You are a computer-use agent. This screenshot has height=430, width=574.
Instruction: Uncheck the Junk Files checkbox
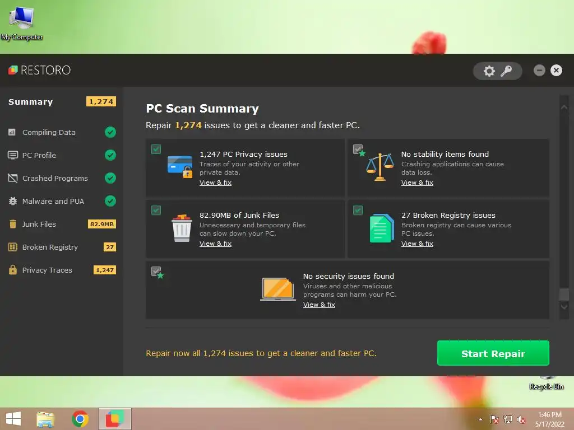[156, 211]
